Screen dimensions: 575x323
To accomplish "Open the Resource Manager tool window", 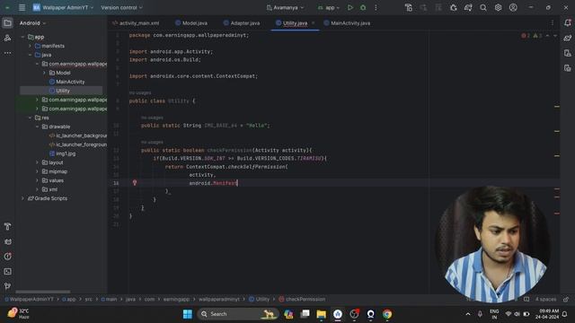I will (x=7, y=38).
